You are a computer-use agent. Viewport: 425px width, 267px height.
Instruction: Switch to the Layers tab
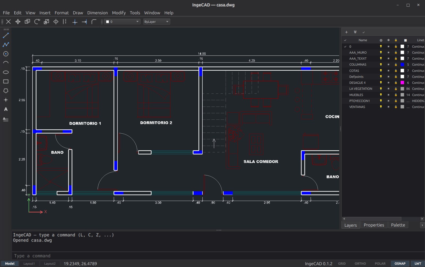click(x=351, y=225)
